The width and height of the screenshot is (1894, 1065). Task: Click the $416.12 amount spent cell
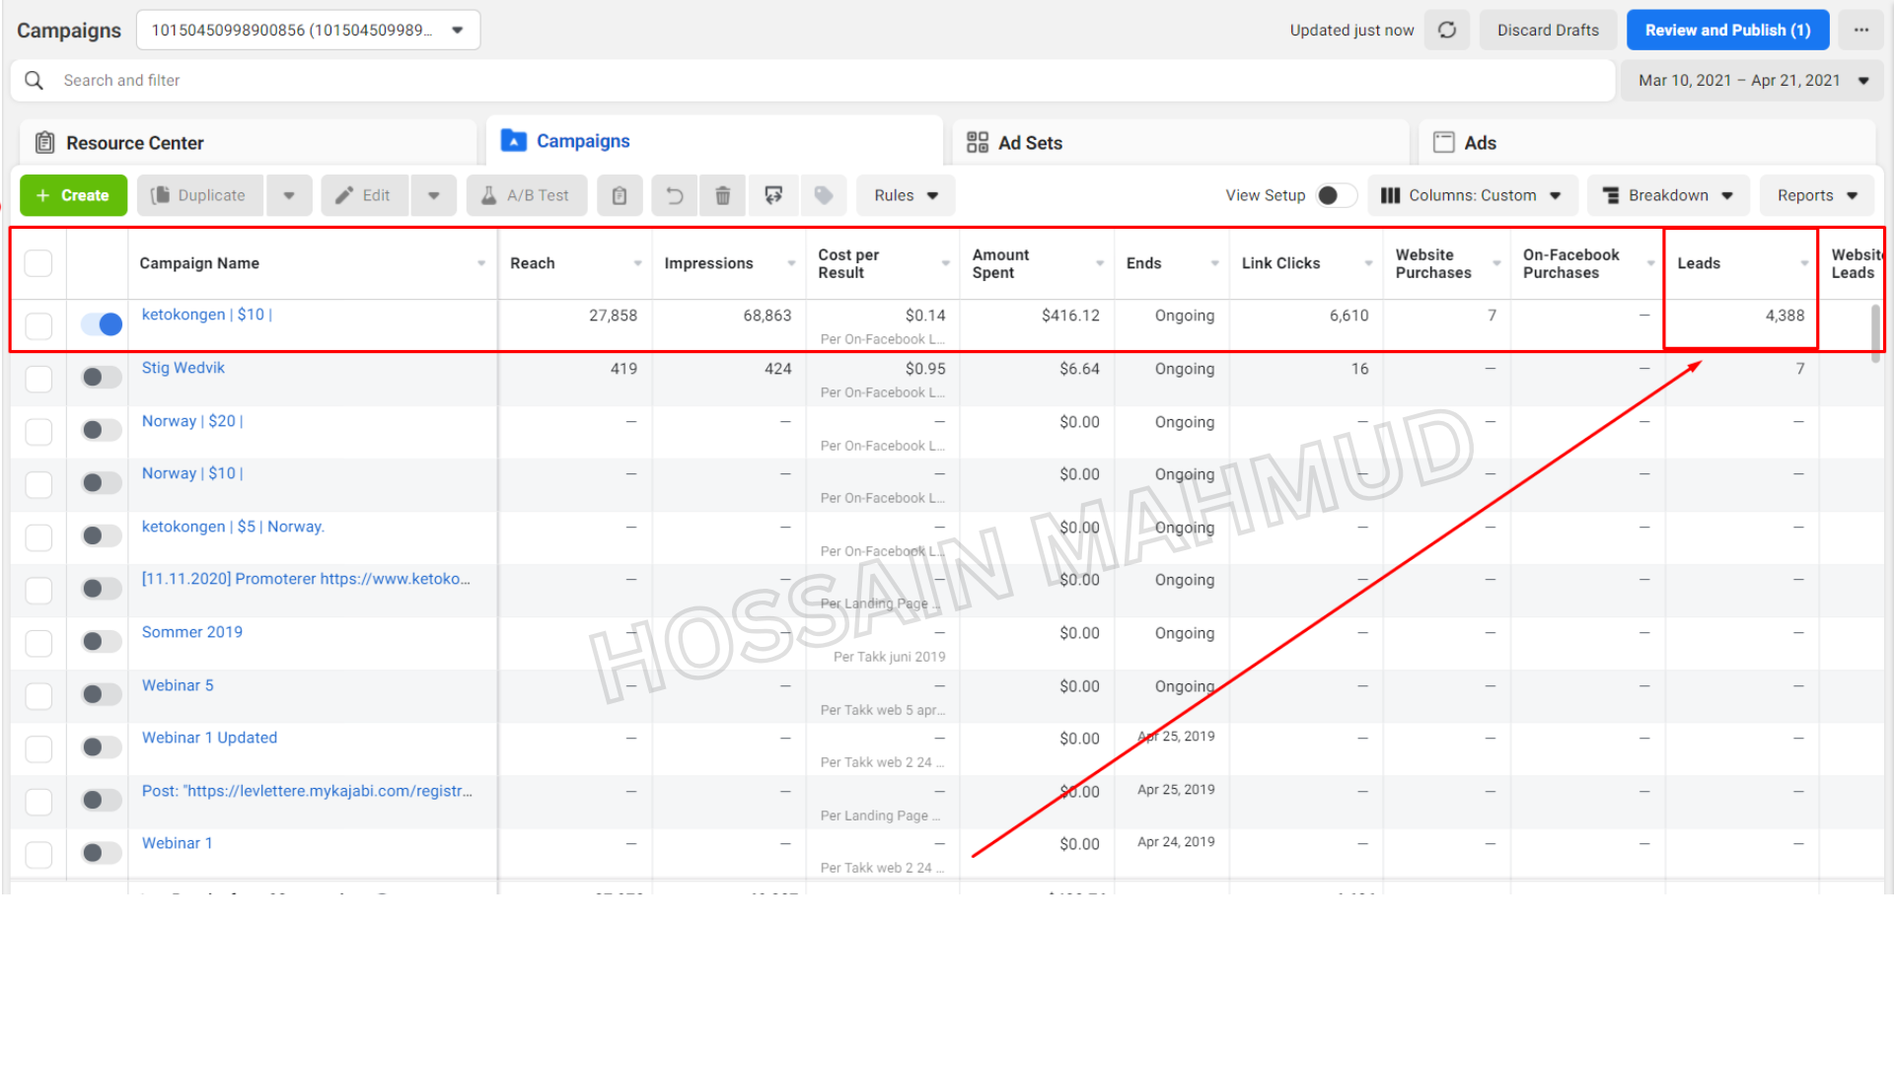click(1037, 324)
